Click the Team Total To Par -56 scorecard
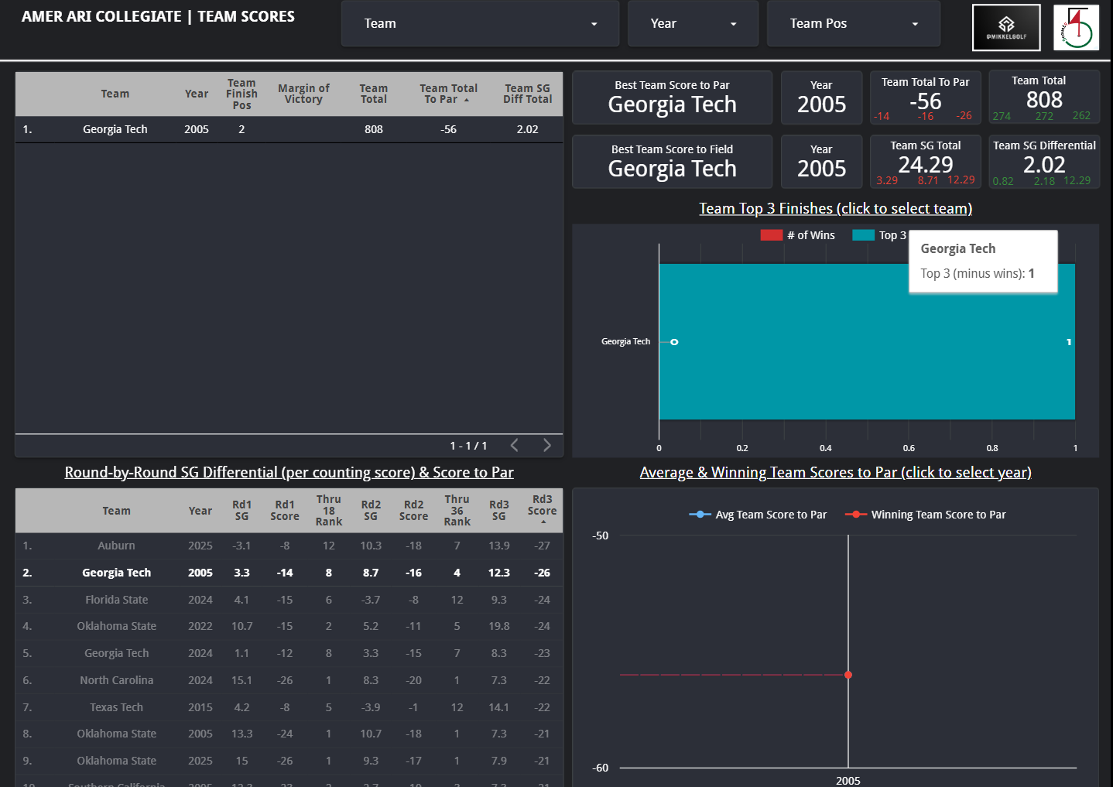The image size is (1113, 787). 926,98
